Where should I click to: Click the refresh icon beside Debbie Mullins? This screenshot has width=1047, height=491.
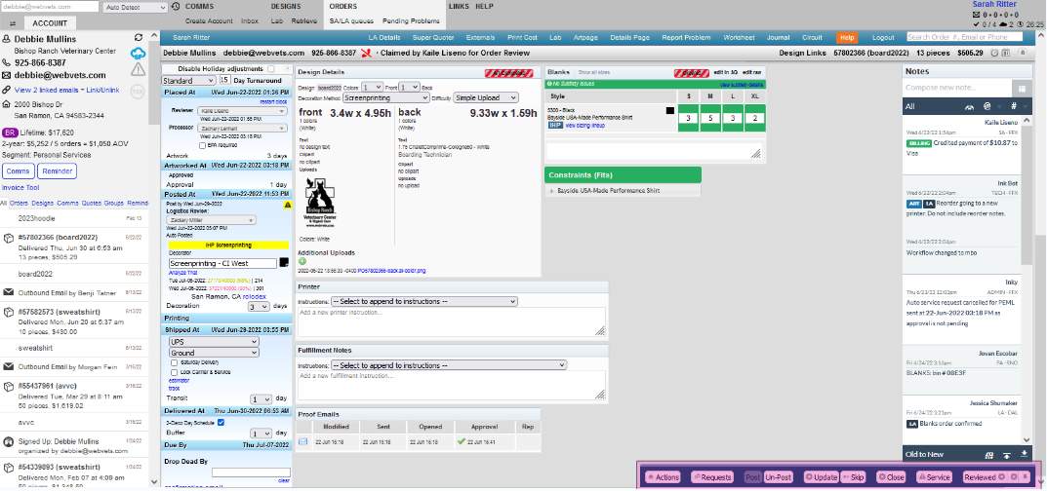139,36
